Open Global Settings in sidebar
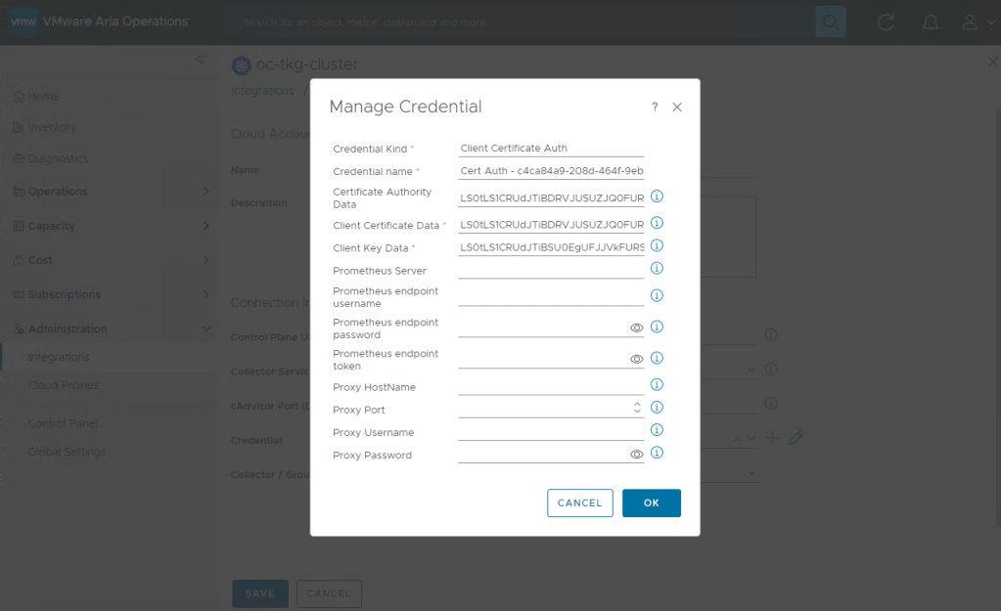 [67, 452]
